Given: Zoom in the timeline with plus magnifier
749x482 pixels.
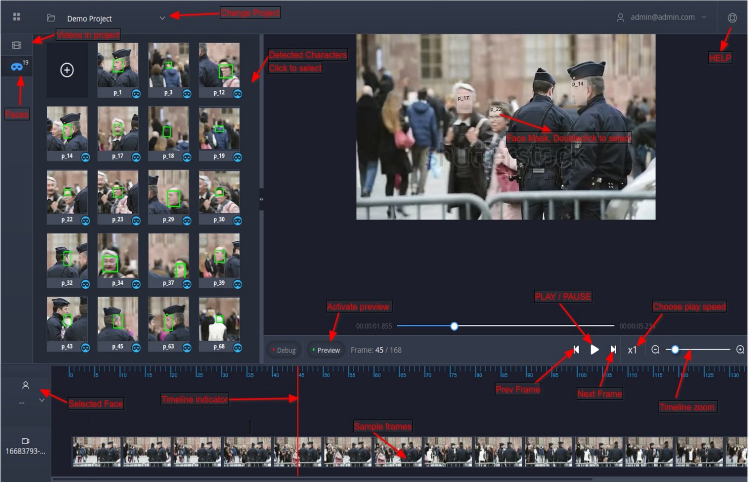Looking at the screenshot, I should click(740, 350).
